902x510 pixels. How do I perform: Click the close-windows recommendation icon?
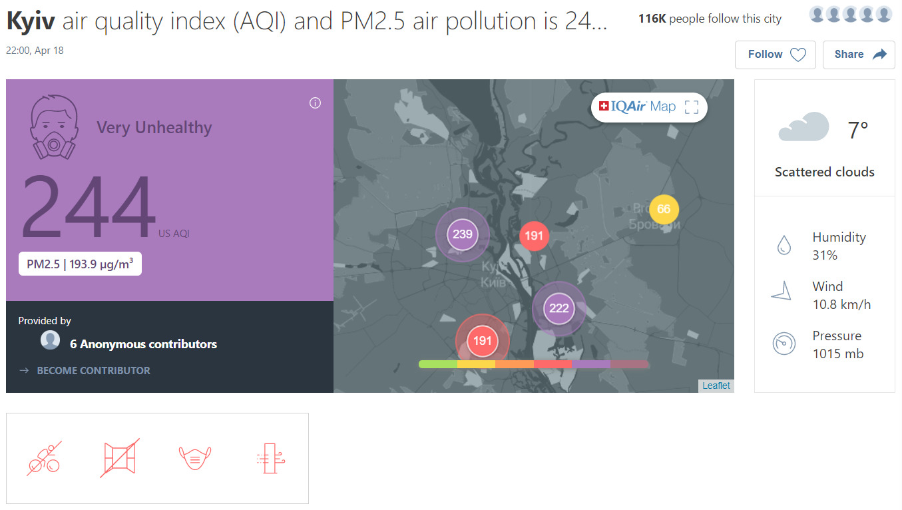pyautogui.click(x=119, y=458)
